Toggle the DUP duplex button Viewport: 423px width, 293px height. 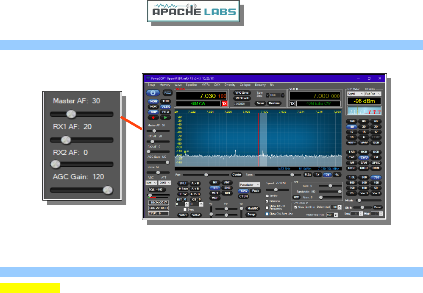153,112
